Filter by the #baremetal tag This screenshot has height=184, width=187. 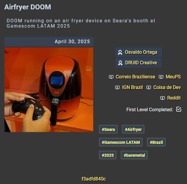pyautogui.click(x=134, y=155)
